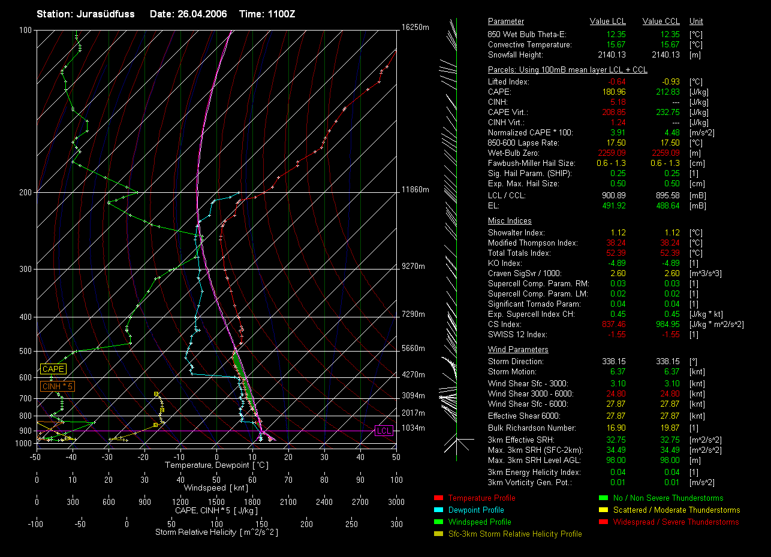Click the 11860m altitude label
Viewport: 771px width, 557px height.
pyautogui.click(x=415, y=190)
